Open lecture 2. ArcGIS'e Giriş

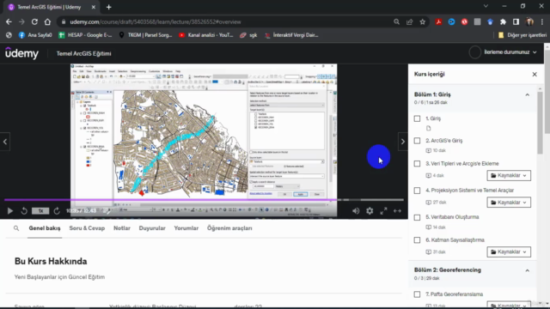(x=444, y=141)
